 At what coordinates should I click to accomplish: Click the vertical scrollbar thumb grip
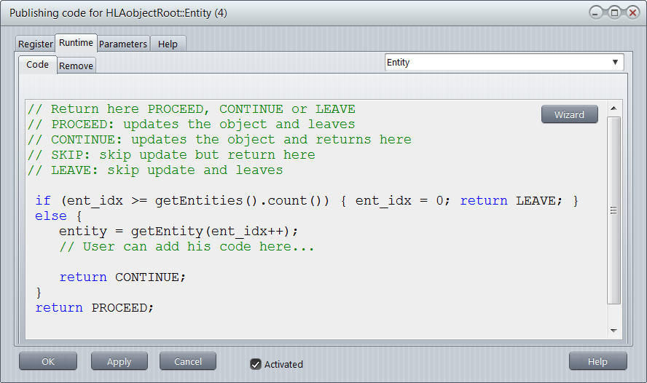tap(614, 210)
